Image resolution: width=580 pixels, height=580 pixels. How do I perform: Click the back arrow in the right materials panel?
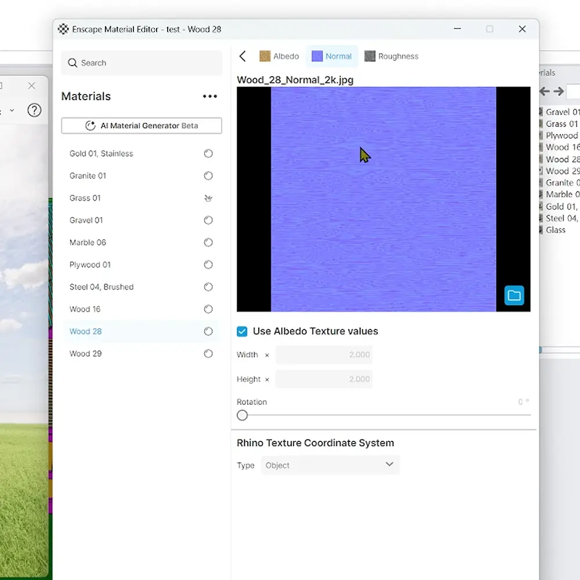click(x=545, y=91)
